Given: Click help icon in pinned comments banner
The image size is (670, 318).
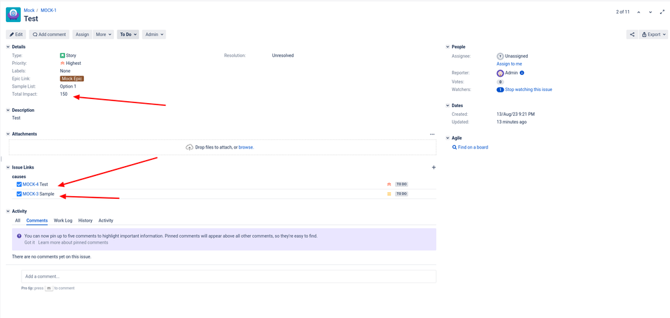Looking at the screenshot, I should point(19,236).
